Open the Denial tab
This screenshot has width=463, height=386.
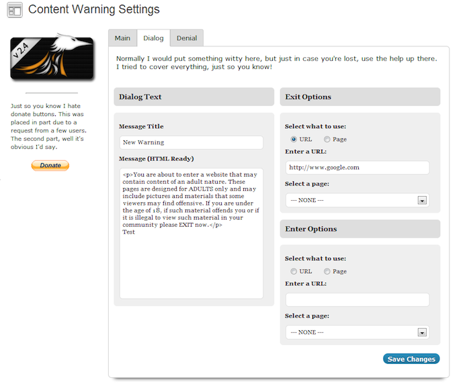tap(186, 38)
